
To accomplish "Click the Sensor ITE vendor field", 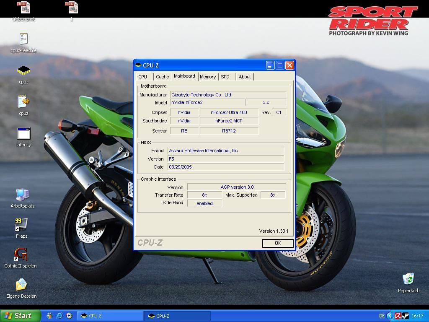I will click(184, 131).
